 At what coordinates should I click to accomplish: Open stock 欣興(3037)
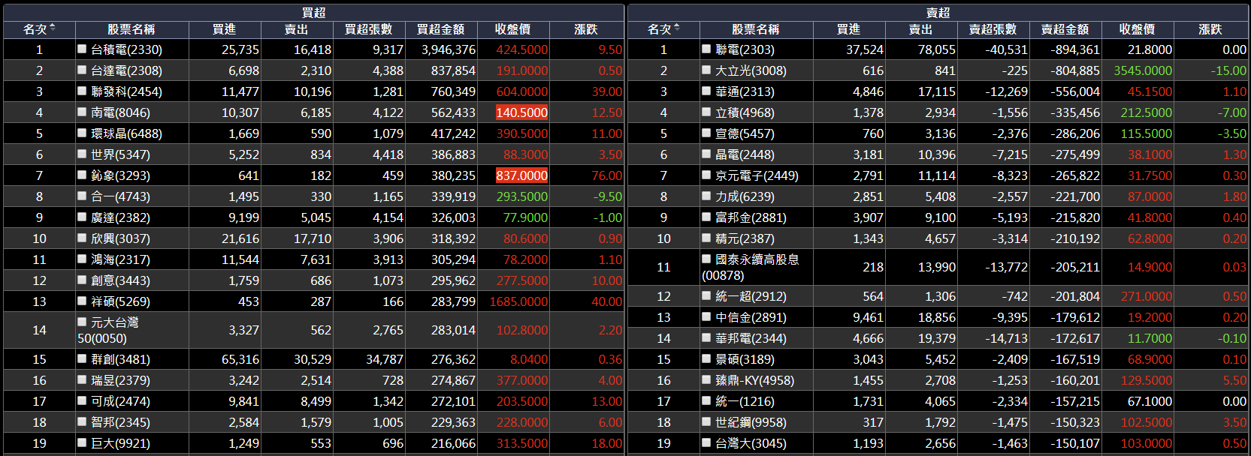click(120, 238)
